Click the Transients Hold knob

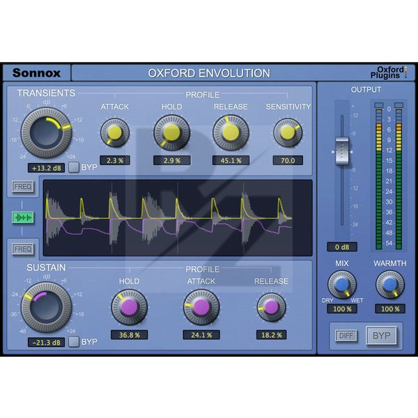pyautogui.click(x=171, y=132)
